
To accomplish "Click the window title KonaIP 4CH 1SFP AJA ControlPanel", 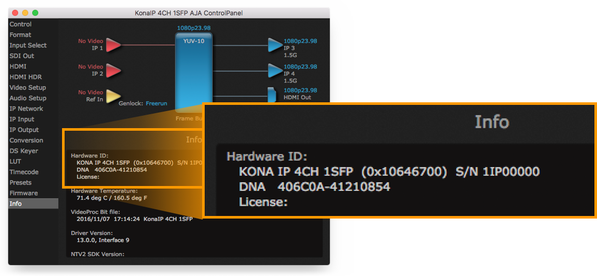I will click(189, 13).
